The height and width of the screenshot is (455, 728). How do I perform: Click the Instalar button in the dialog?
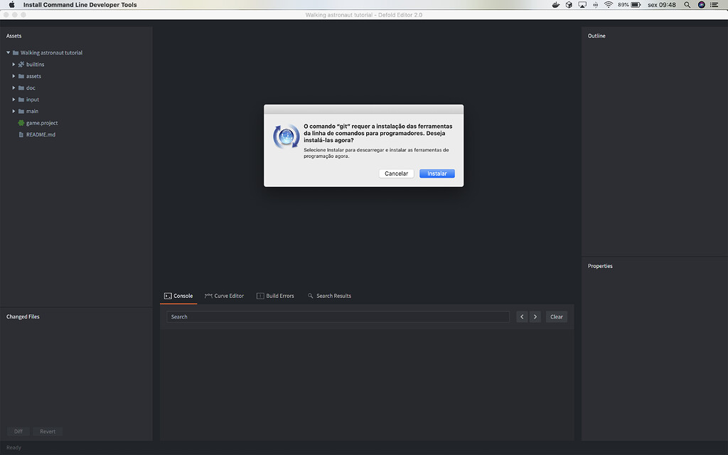437,173
